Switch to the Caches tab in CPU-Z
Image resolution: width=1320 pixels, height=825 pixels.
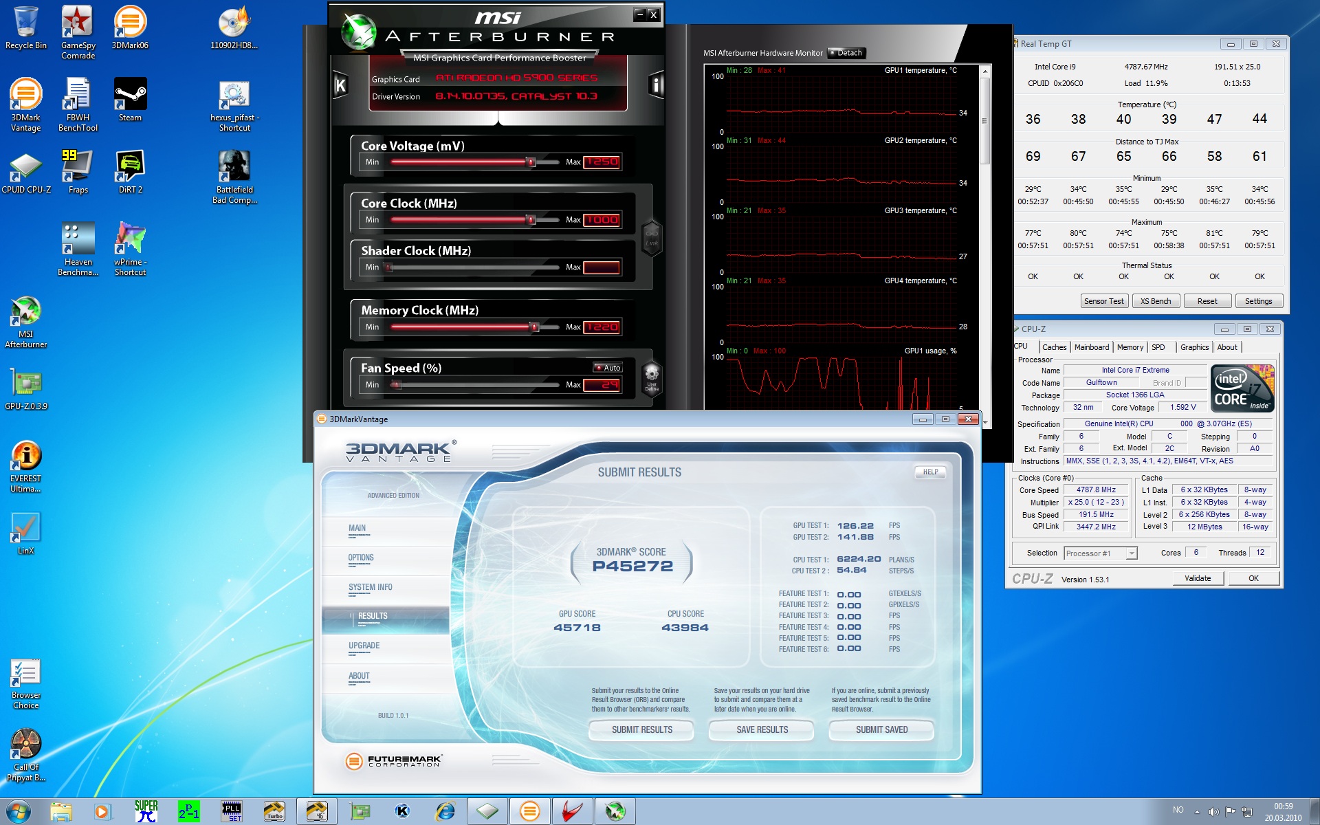(x=1054, y=347)
